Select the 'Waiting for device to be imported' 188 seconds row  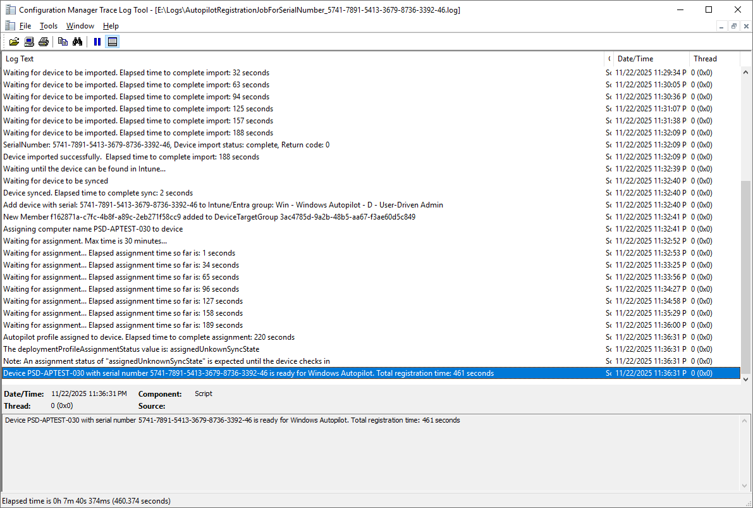click(x=370, y=133)
